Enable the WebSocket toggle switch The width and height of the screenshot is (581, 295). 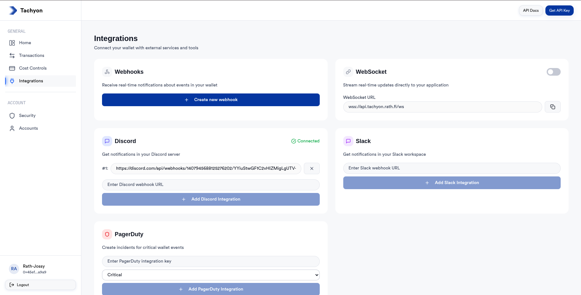point(553,72)
